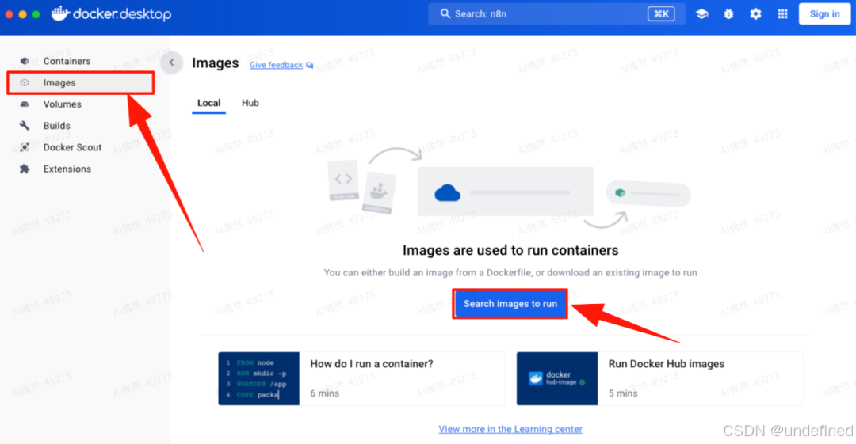Open the Give feedback link
This screenshot has height=444, width=856.
[x=277, y=65]
